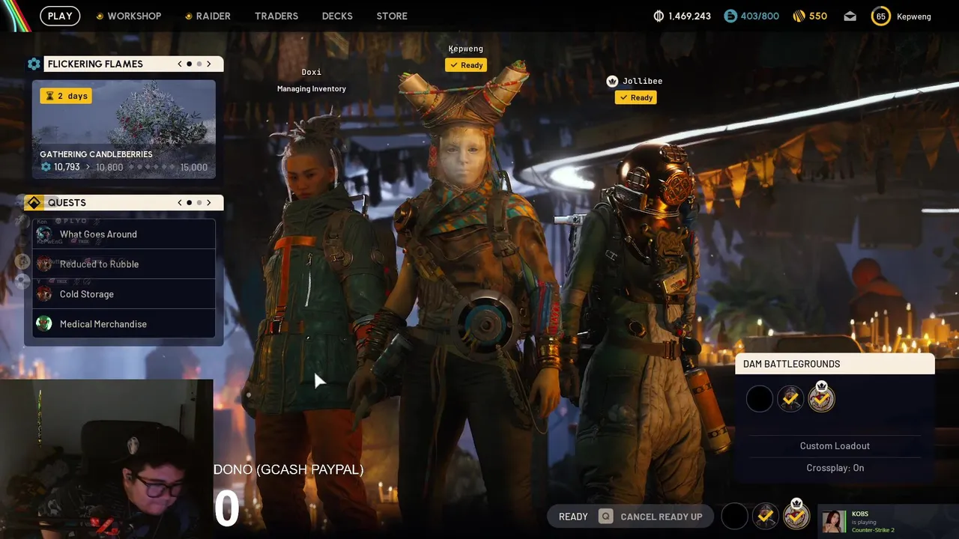Click the CANCEL READY UP button
This screenshot has width=959, height=539.
click(662, 517)
